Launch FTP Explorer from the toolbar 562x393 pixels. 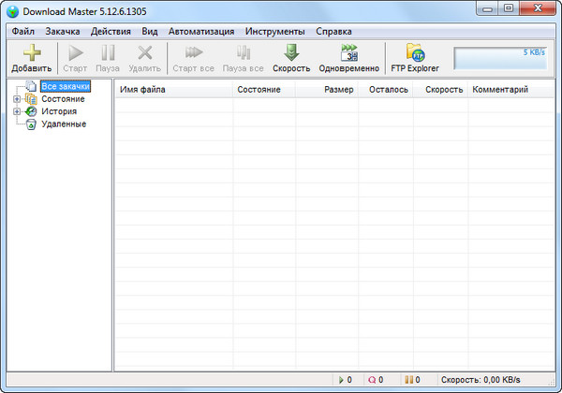[x=414, y=52]
